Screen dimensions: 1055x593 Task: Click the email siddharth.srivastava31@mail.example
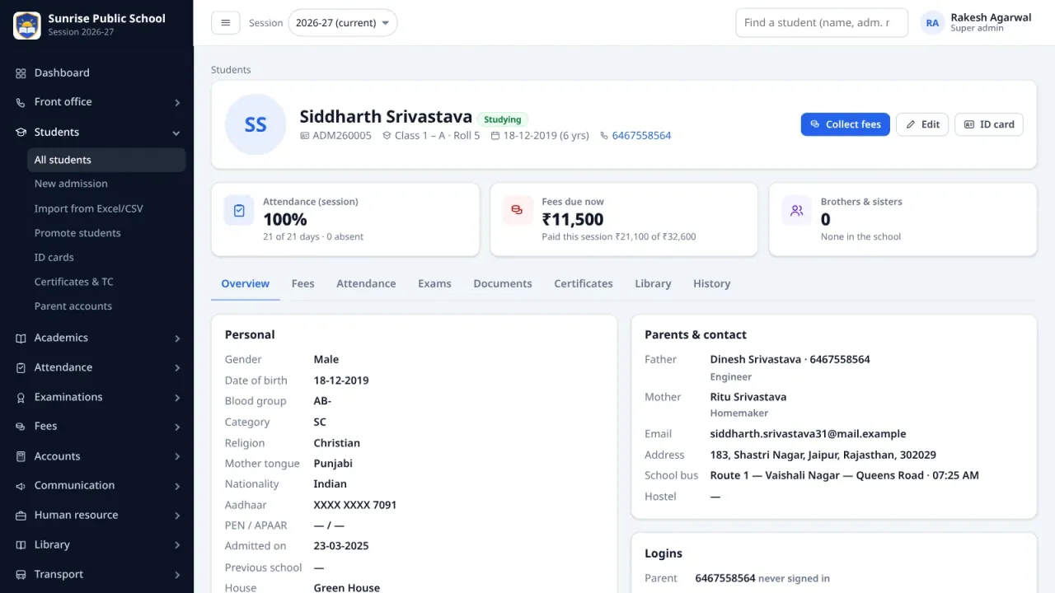tap(808, 434)
